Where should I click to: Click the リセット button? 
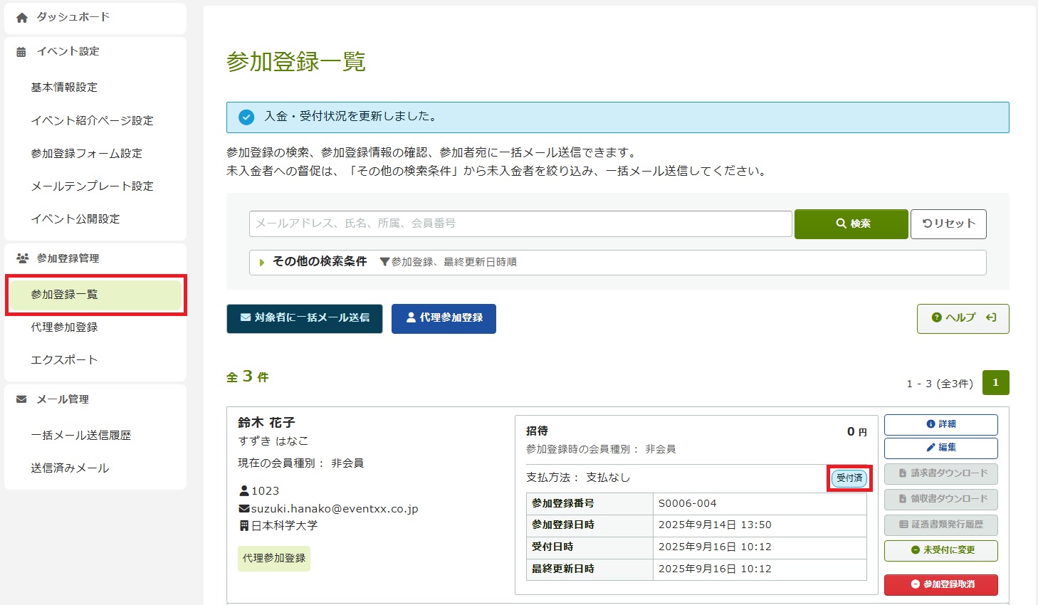(x=948, y=223)
